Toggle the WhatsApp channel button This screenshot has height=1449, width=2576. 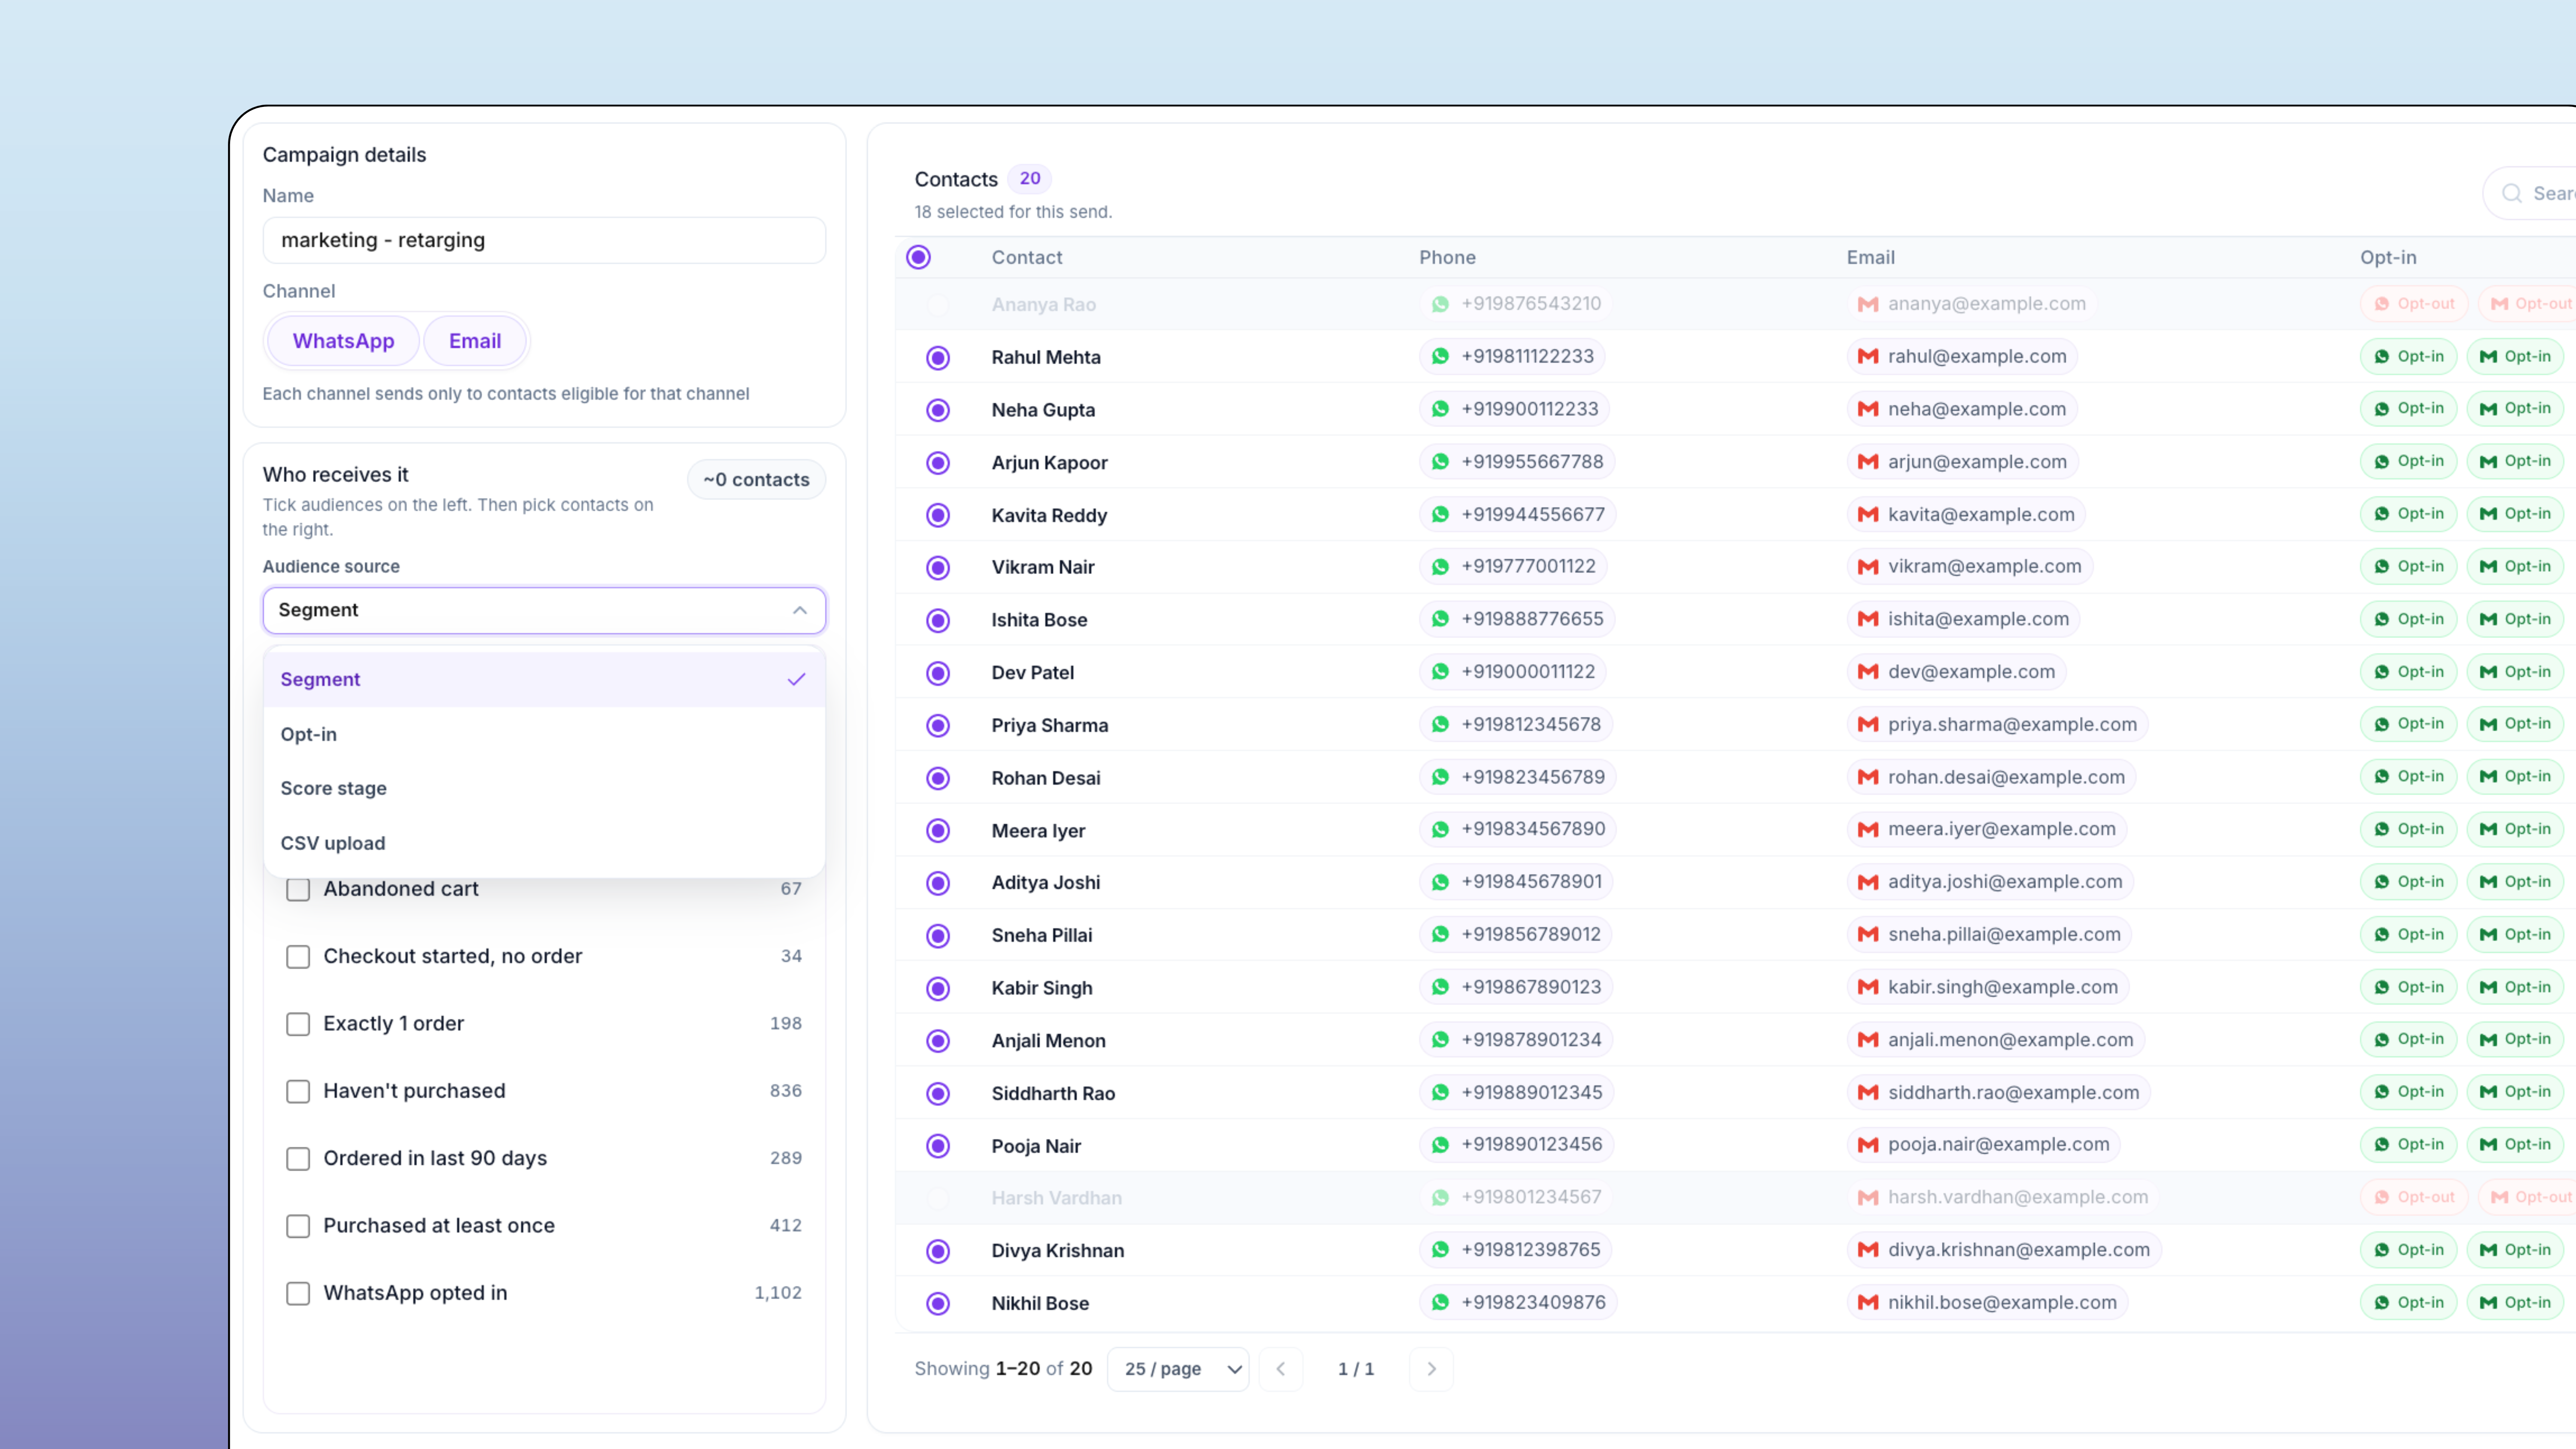click(343, 341)
